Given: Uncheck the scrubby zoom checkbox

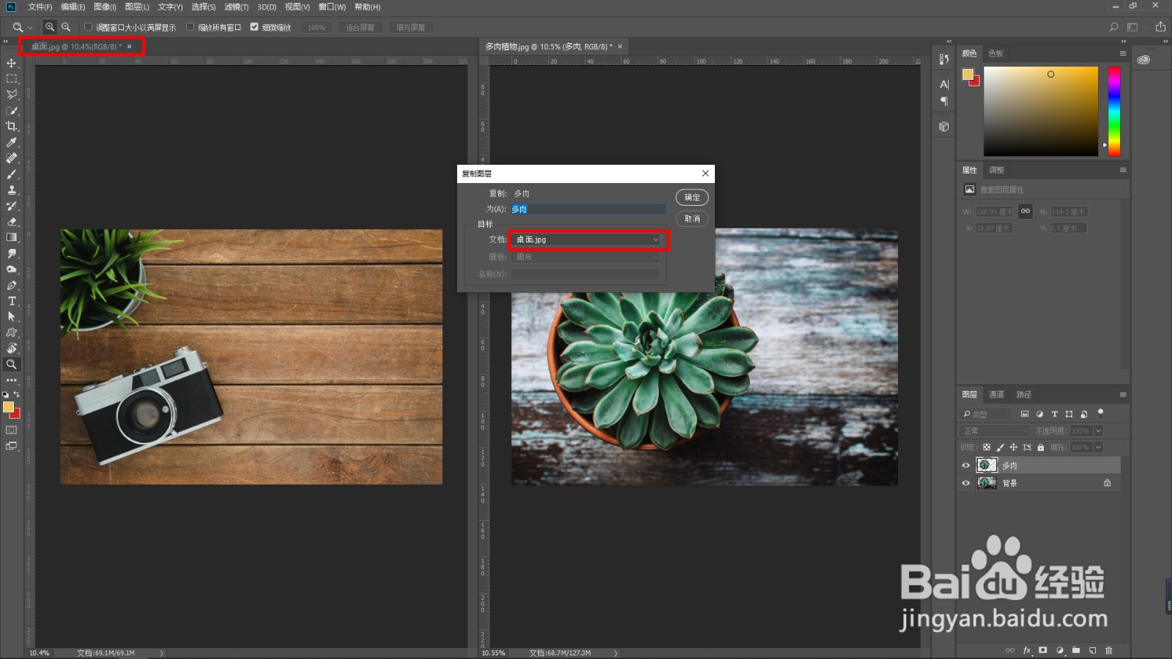Looking at the screenshot, I should point(254,27).
